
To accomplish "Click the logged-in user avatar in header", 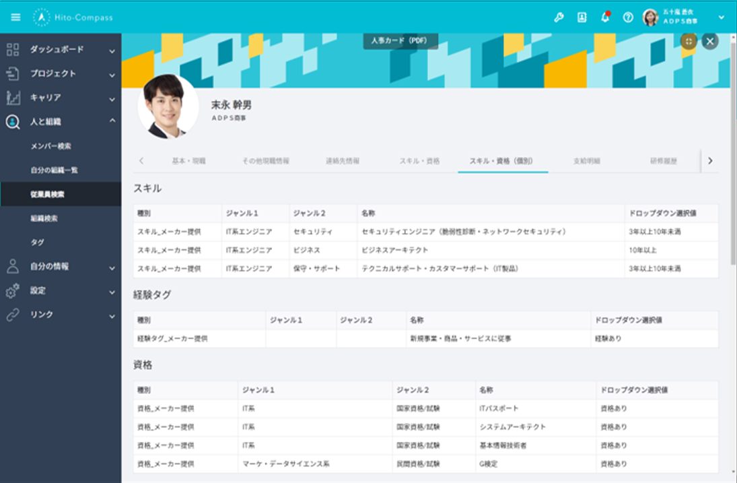I will pos(651,18).
